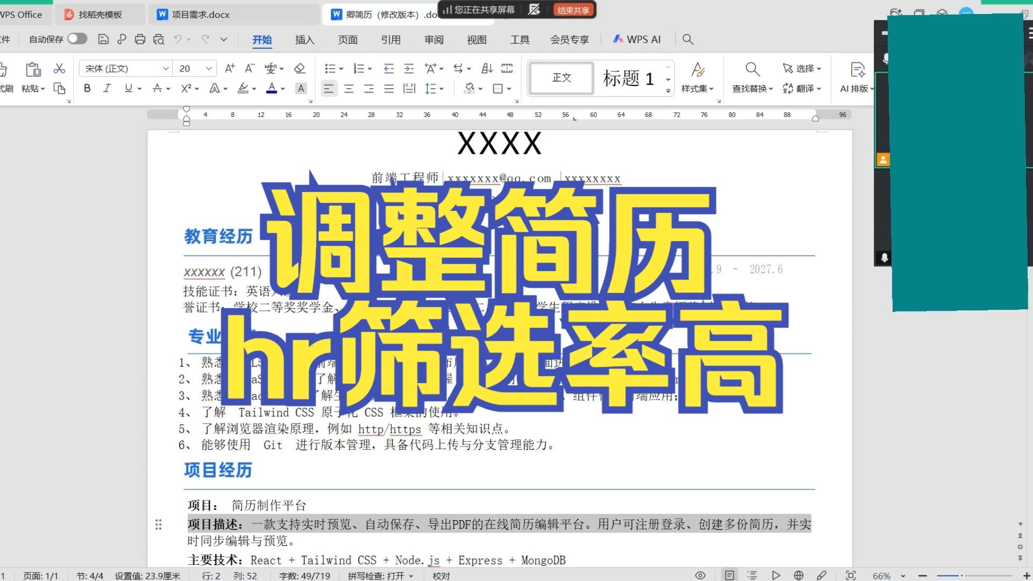Viewport: 1033px width, 581px height.
Task: Click the clear formatting eraser icon
Action: [x=300, y=68]
